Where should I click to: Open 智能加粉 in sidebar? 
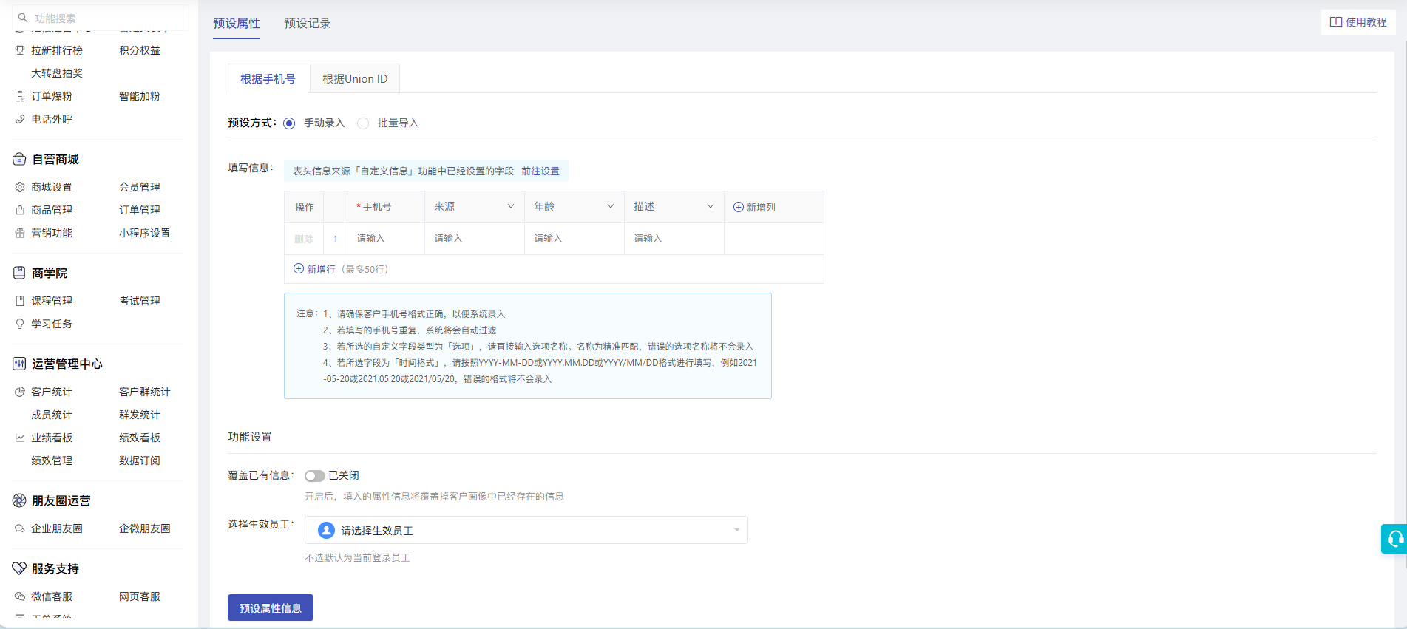pos(140,96)
